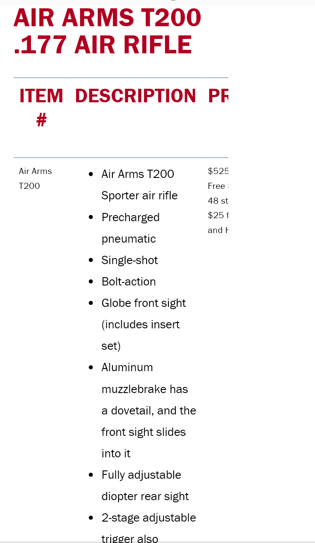Click the 48 st line in price column

(218, 201)
